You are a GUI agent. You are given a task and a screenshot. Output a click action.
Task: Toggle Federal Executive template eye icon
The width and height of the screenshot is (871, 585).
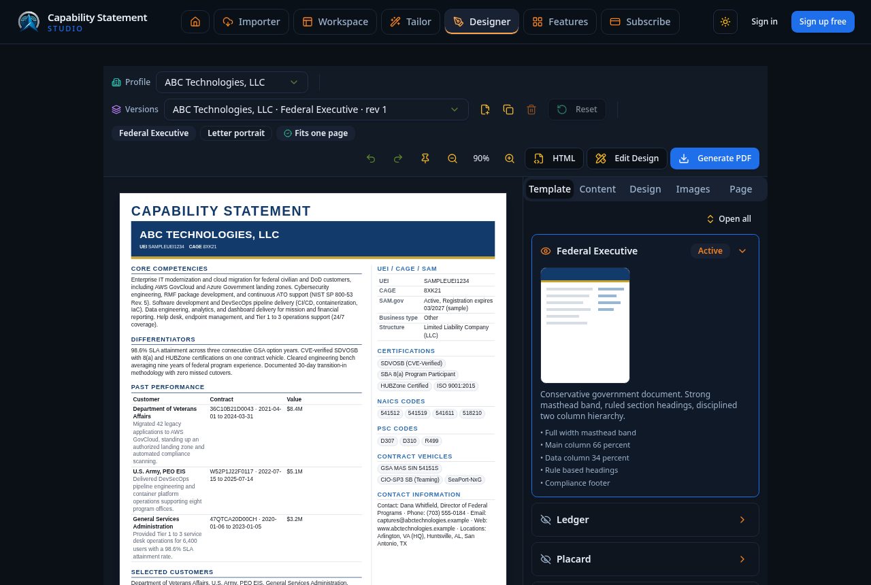546,251
